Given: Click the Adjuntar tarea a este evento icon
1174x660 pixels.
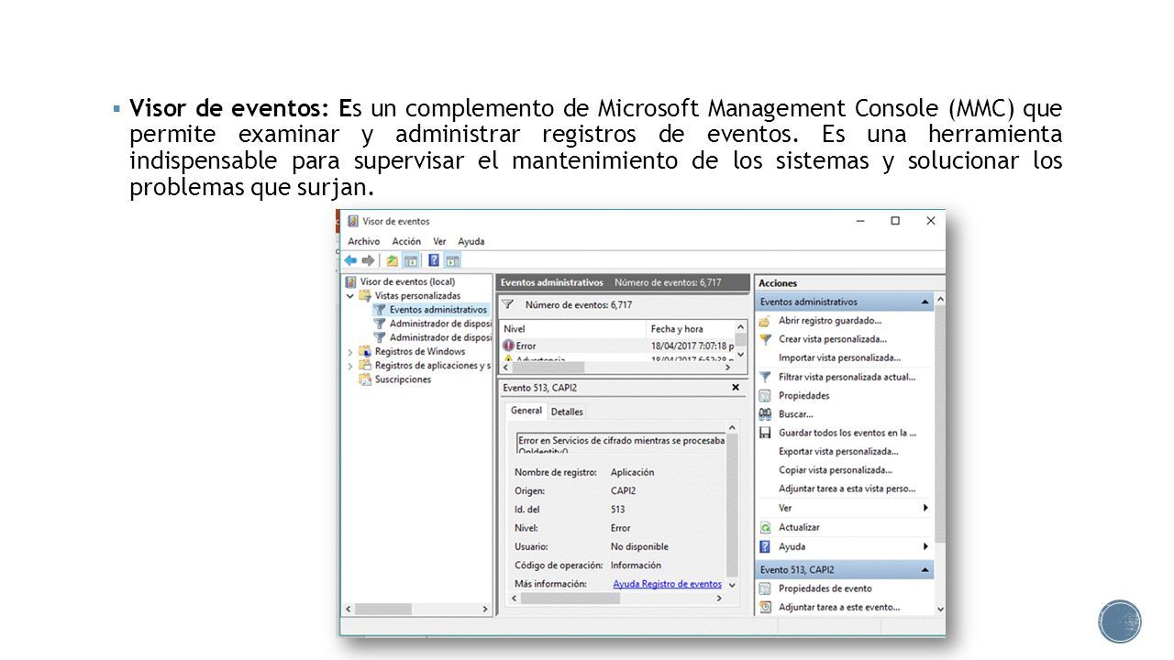Looking at the screenshot, I should point(765,607).
